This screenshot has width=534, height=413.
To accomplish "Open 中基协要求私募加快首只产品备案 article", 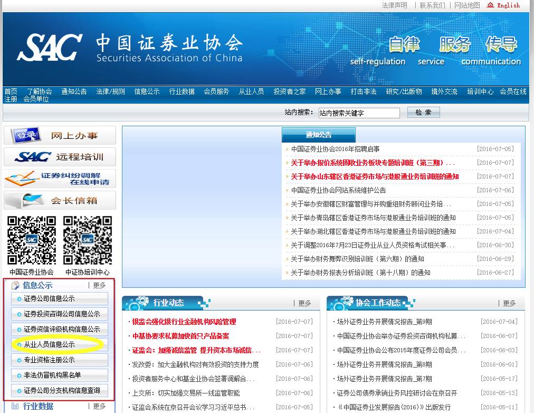I will (x=181, y=336).
